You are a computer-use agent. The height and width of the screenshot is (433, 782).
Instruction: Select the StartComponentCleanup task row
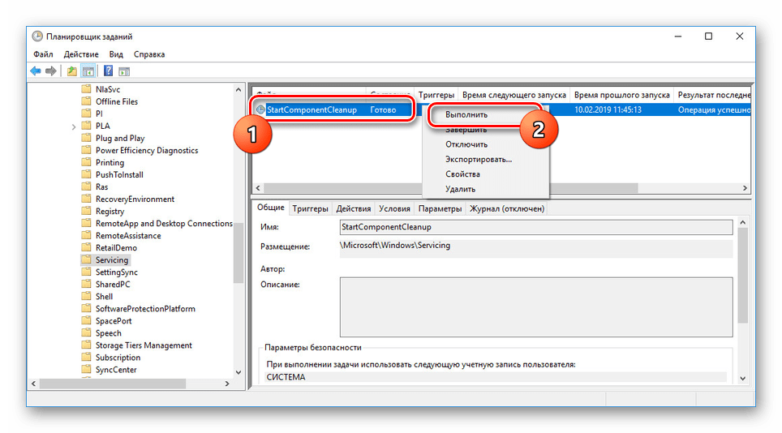(501, 109)
